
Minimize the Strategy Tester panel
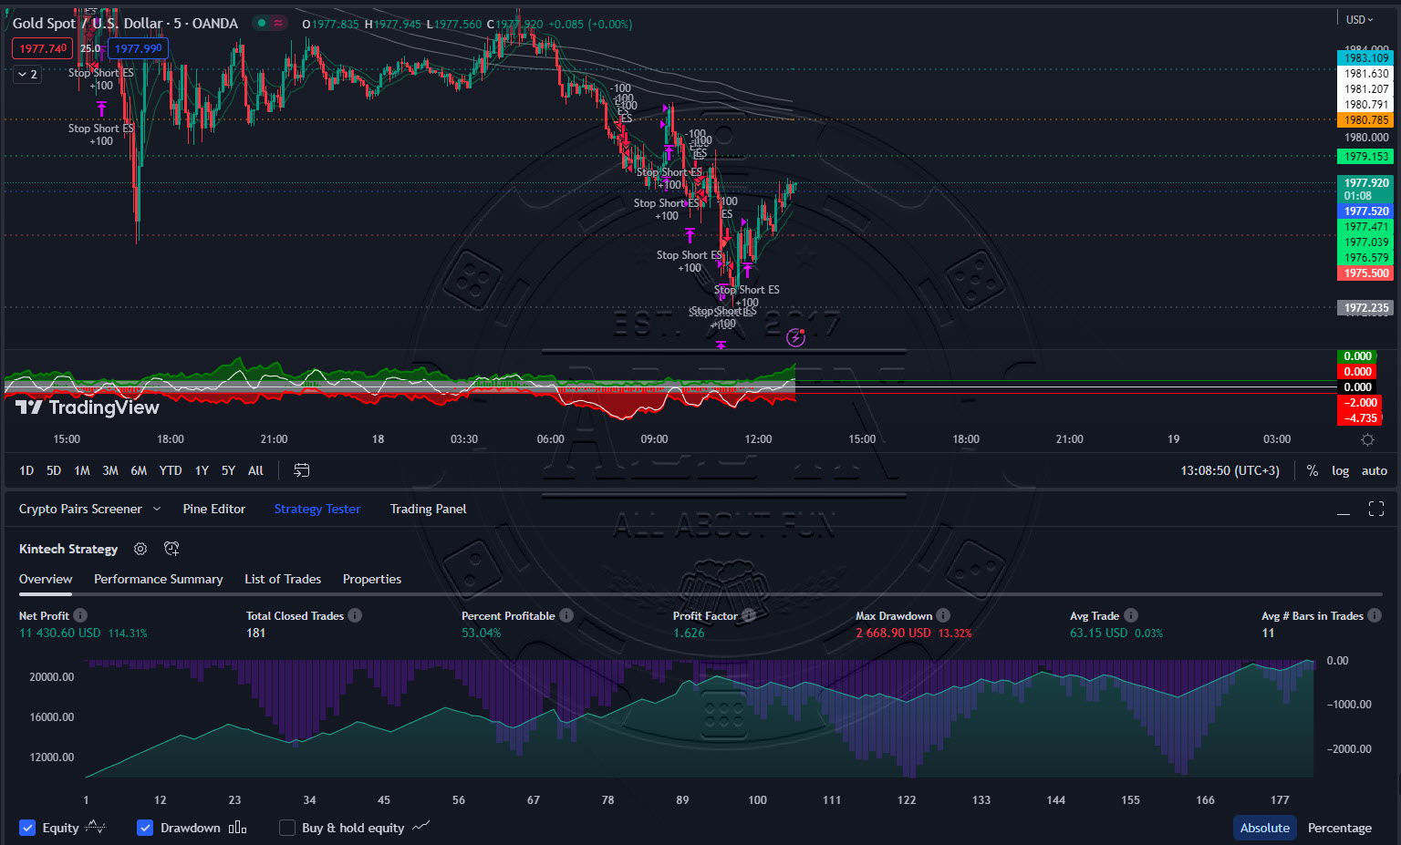click(x=1344, y=511)
